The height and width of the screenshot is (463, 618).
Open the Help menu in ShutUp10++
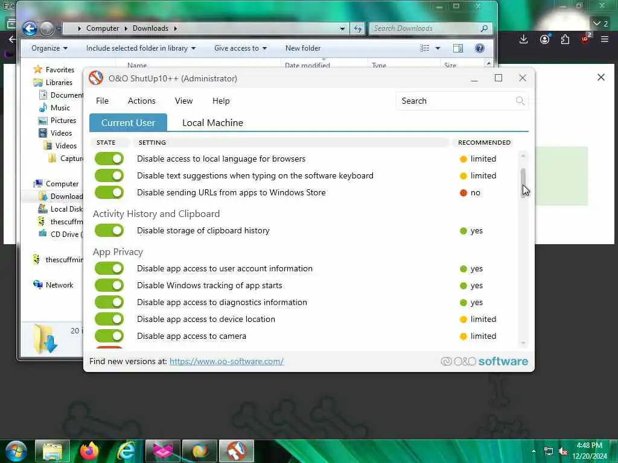[221, 101]
